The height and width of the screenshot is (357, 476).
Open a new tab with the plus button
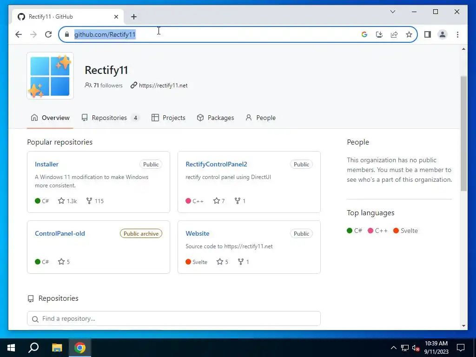coord(134,17)
